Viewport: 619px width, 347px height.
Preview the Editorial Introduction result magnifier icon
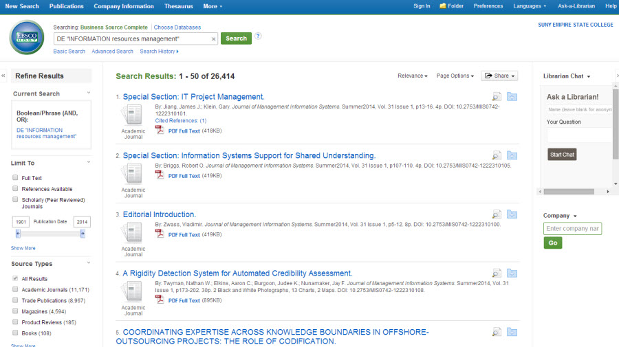[497, 214]
